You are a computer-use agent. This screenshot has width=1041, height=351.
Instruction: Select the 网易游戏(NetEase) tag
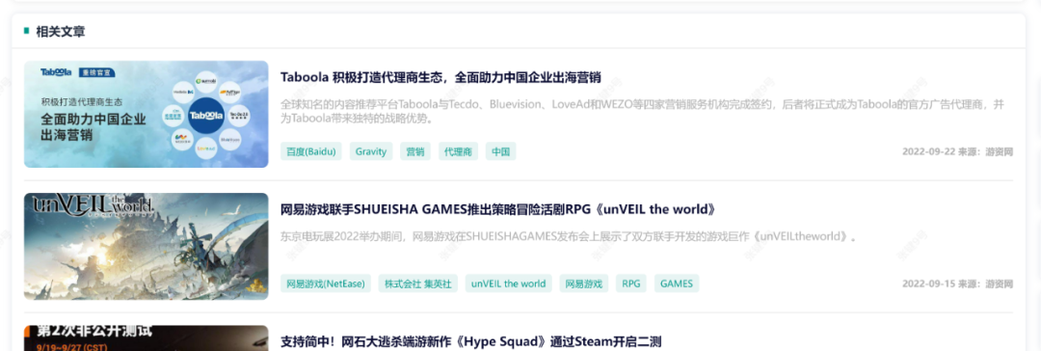tap(326, 283)
